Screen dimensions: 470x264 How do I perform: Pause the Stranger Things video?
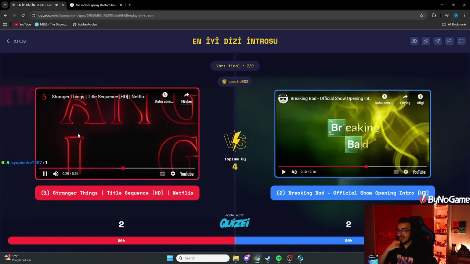coord(45,174)
